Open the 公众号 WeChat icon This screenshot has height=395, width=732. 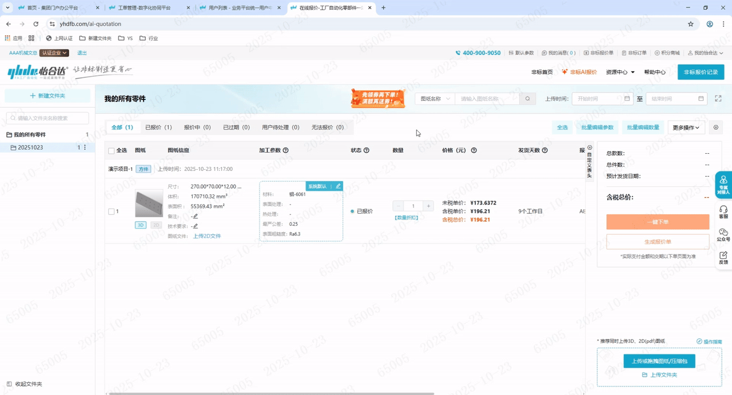723,234
